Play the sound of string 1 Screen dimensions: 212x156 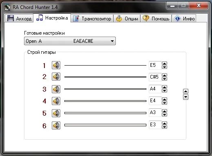(56, 65)
